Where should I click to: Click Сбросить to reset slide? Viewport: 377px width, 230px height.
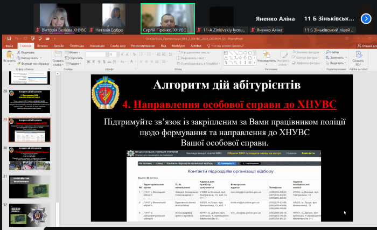point(74,58)
